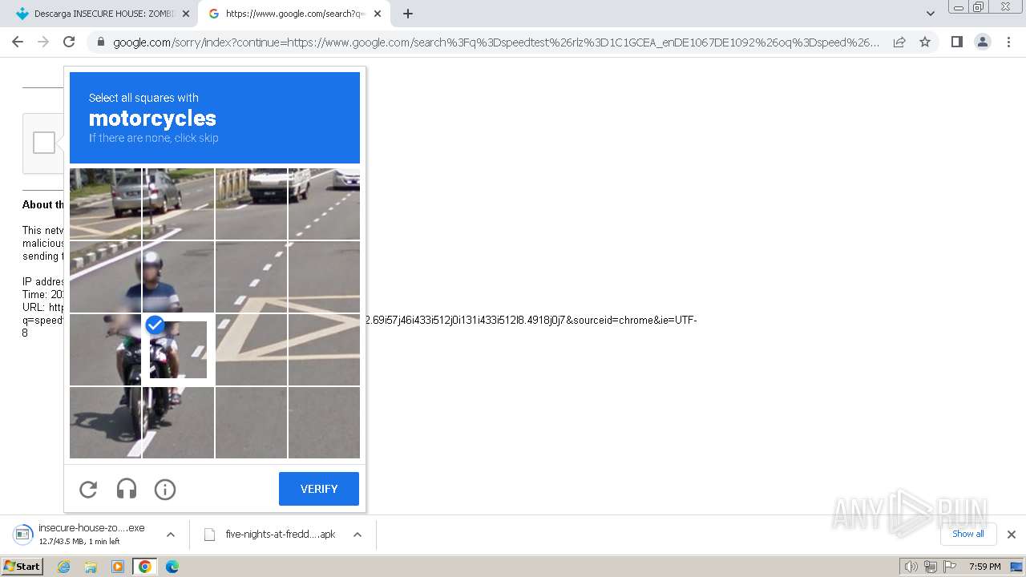This screenshot has height=577, width=1026.
Task: Toggle the browser side panel
Action: [x=956, y=42]
